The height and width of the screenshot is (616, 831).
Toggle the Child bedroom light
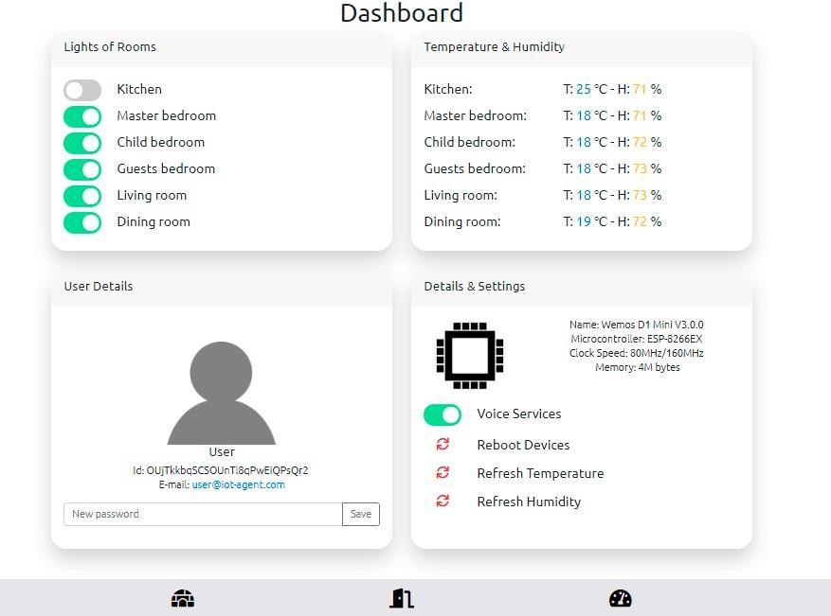click(x=82, y=143)
